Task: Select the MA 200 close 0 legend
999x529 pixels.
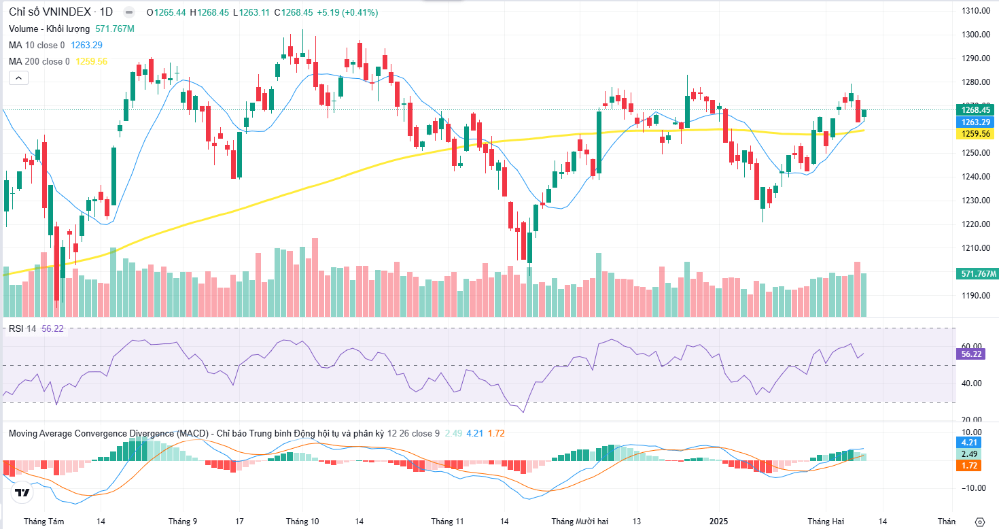Action: [x=39, y=61]
